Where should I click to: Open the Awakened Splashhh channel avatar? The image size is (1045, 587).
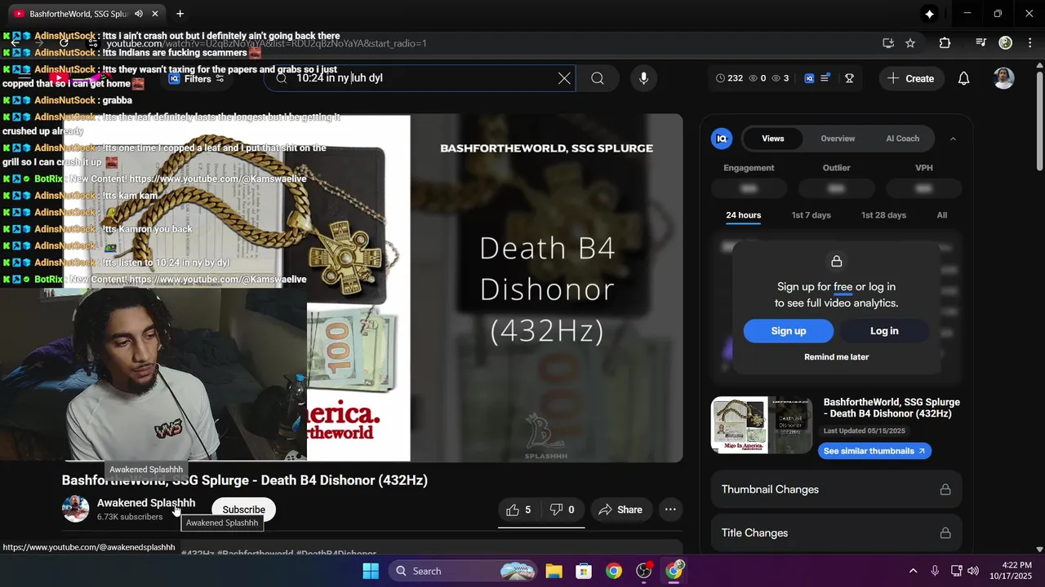(x=76, y=509)
